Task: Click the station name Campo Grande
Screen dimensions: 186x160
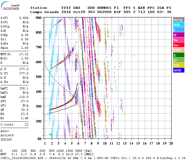Action: point(44,12)
